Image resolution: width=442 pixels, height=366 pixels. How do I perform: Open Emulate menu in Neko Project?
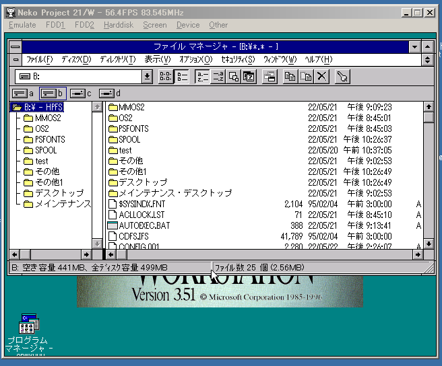click(22, 25)
